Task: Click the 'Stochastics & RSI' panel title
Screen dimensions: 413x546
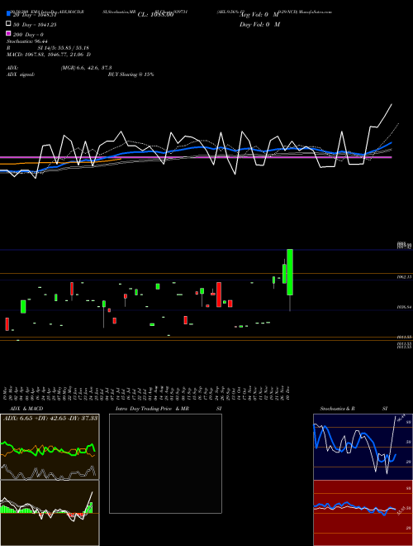Action: (354, 409)
